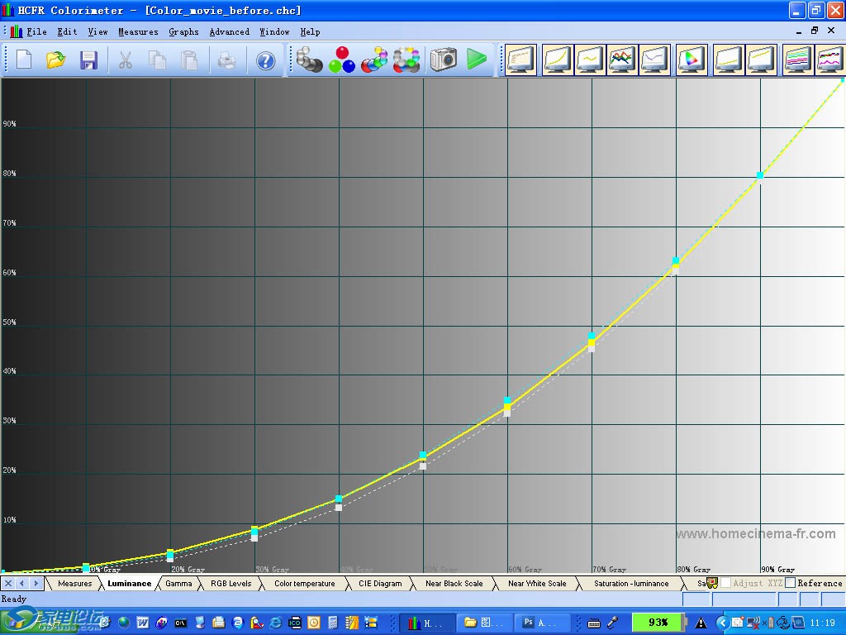Start measures with the green play arrow
Image resolution: width=846 pixels, height=635 pixels.
pos(477,60)
